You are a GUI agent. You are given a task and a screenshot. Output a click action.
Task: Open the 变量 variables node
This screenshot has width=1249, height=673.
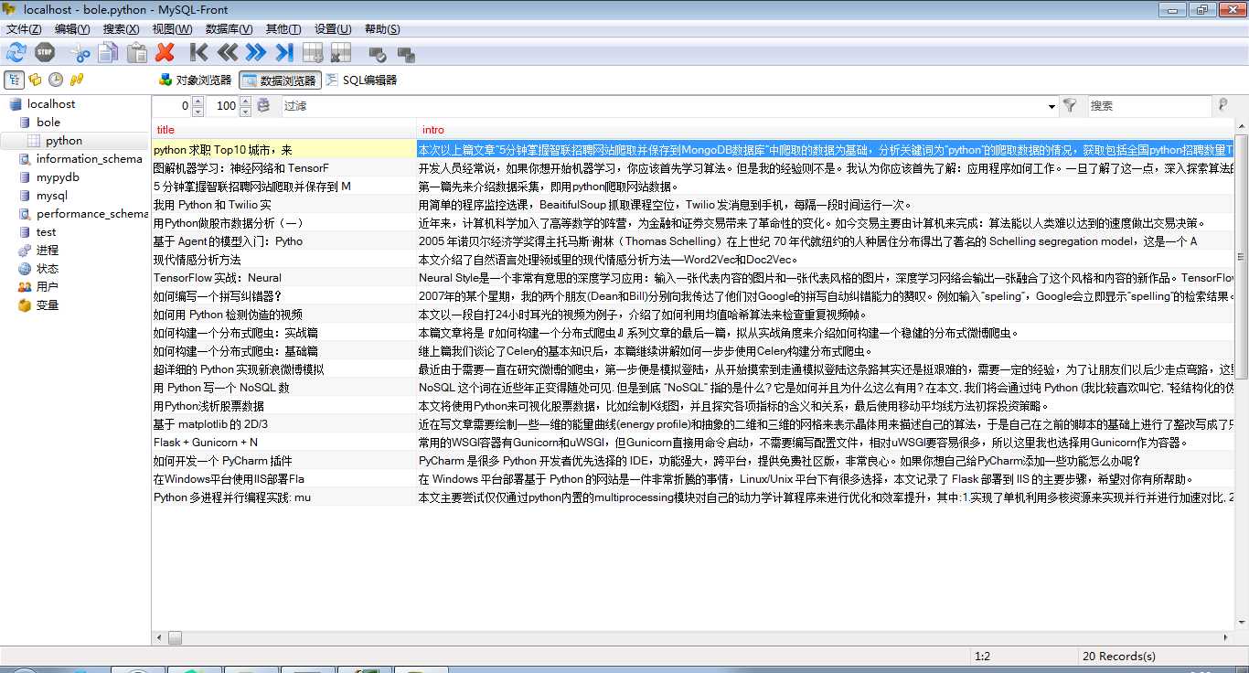tap(47, 305)
